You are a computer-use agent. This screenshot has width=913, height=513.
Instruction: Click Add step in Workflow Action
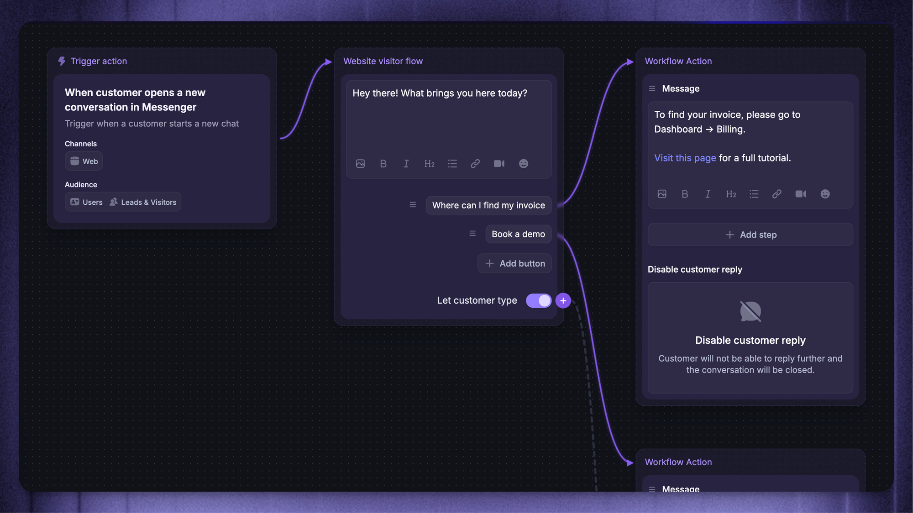click(x=750, y=235)
